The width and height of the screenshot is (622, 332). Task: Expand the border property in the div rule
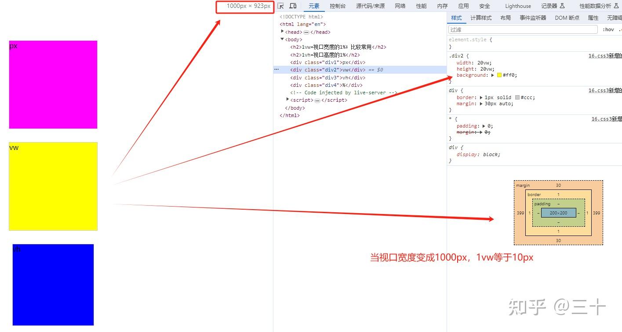[x=482, y=97]
